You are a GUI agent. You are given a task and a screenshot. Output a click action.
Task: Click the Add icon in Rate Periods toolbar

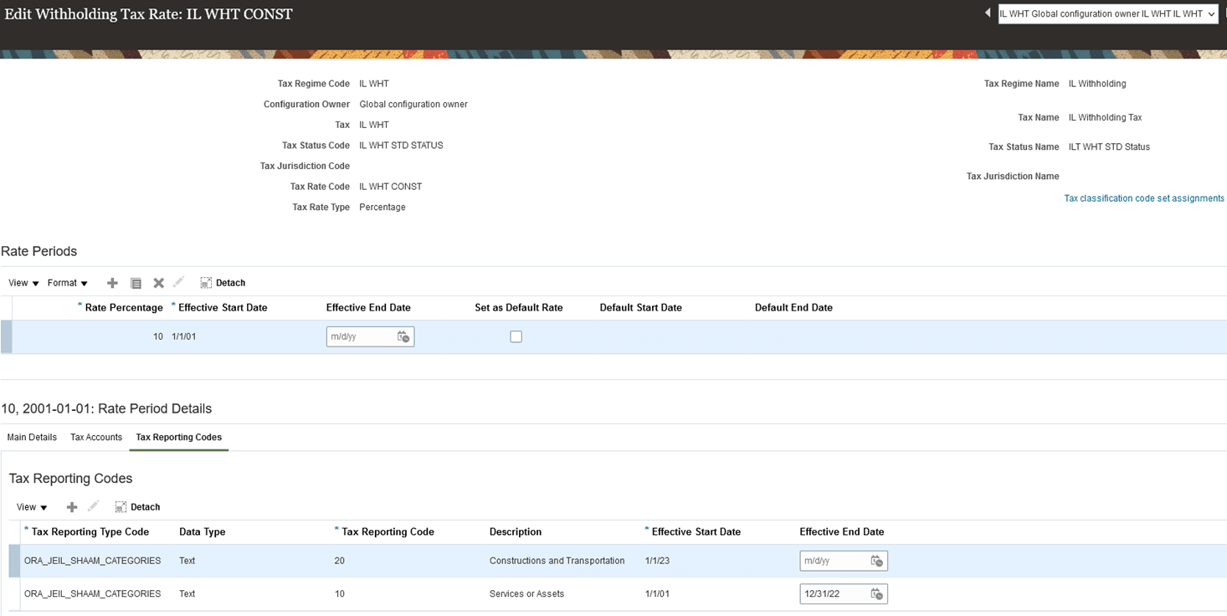coord(112,282)
